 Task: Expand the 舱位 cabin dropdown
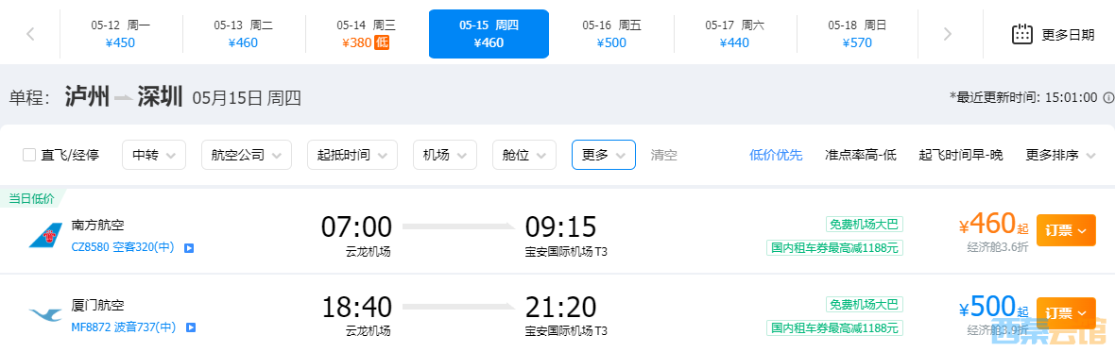(524, 155)
